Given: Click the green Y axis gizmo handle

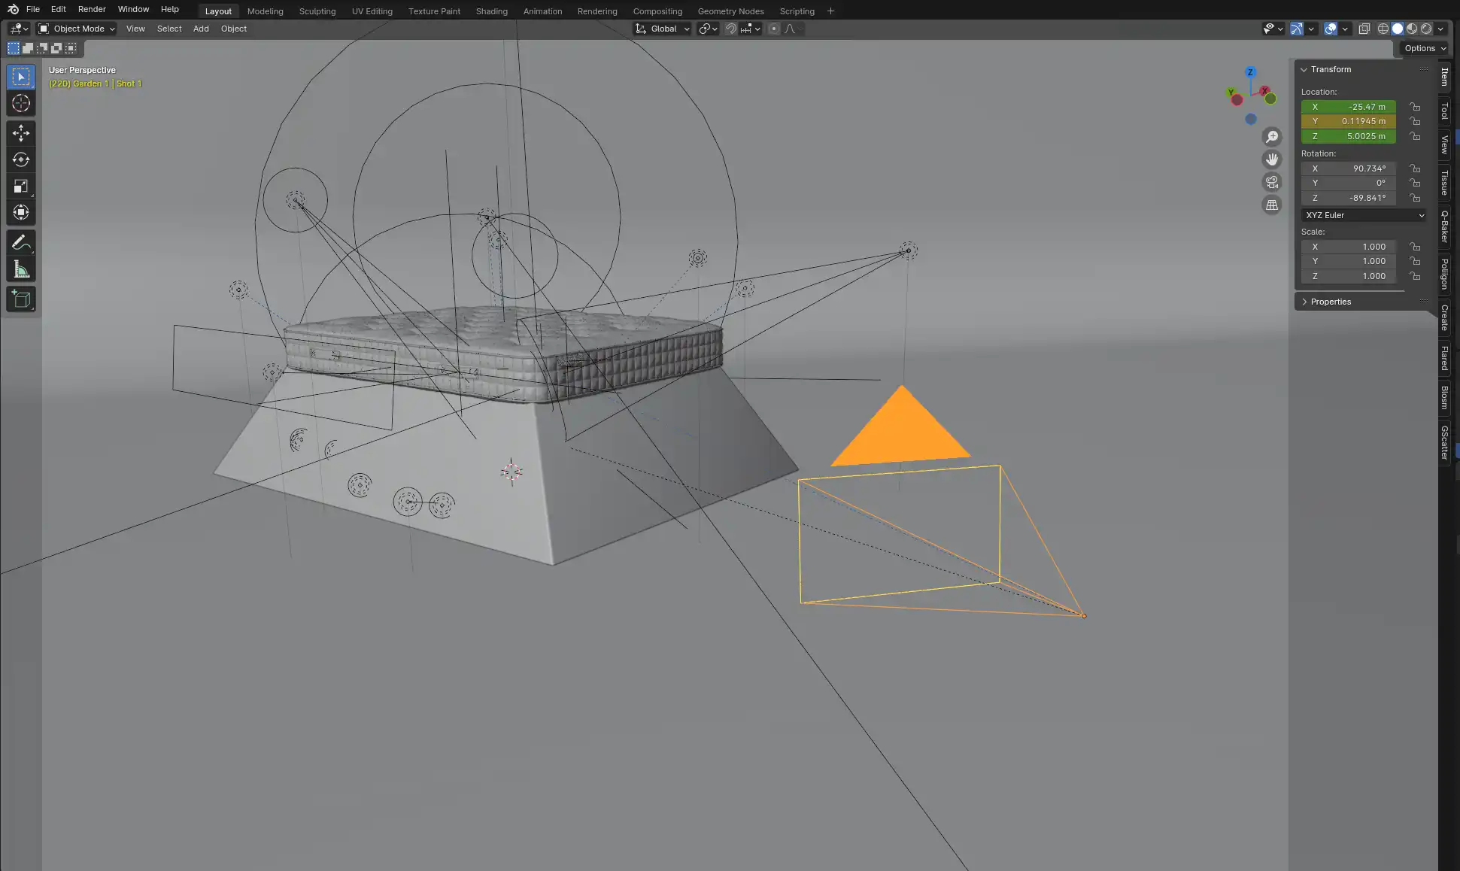Looking at the screenshot, I should click(x=1231, y=93).
